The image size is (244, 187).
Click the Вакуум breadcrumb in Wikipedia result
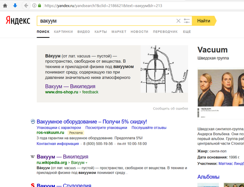click(x=78, y=163)
